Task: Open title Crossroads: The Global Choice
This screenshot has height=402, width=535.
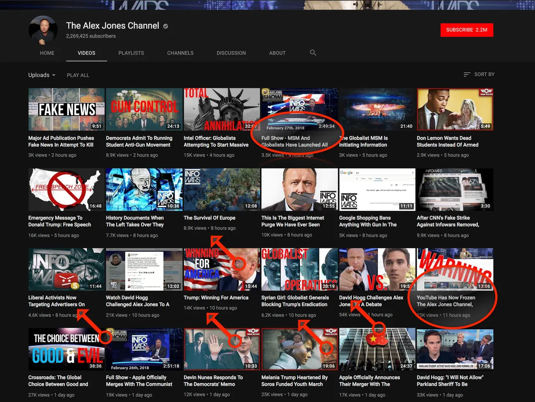Action: [58, 381]
